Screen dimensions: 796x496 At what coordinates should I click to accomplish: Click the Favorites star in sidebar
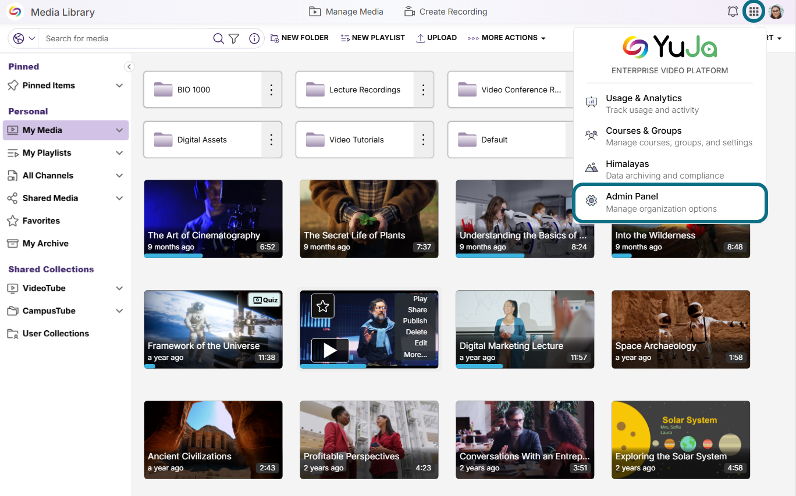(x=12, y=221)
